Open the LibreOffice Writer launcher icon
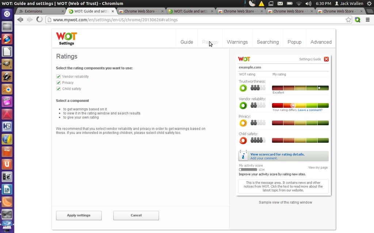The width and height of the screenshot is (374, 233). (x=7, y=189)
